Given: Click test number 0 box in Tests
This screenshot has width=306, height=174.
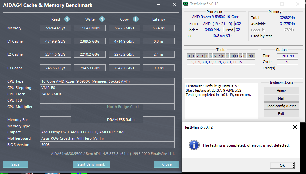Looking at the screenshot, I should [x=189, y=56].
